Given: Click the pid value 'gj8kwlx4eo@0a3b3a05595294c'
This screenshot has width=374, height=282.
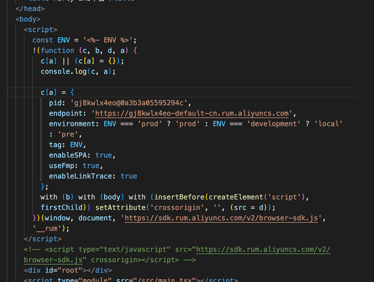Looking at the screenshot, I should coord(129,103).
